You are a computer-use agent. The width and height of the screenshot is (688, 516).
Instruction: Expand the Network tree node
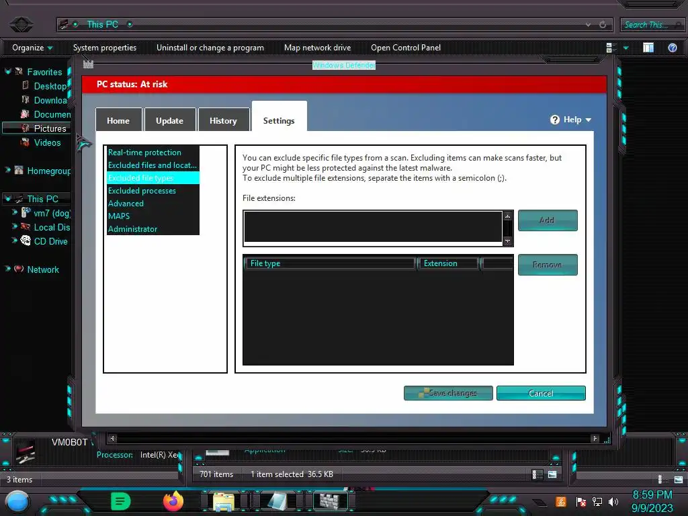point(7,269)
